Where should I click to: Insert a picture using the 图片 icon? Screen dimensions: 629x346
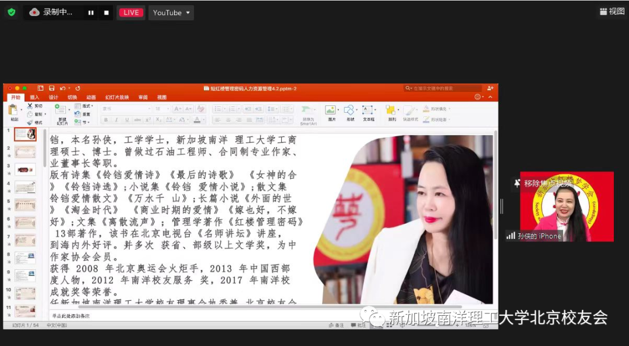[x=330, y=109]
